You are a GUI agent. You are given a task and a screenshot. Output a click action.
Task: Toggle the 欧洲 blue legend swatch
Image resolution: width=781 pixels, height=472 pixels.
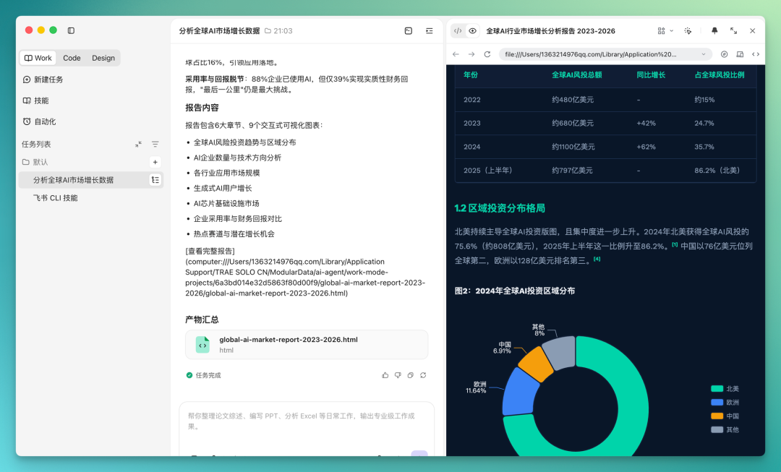tap(717, 403)
